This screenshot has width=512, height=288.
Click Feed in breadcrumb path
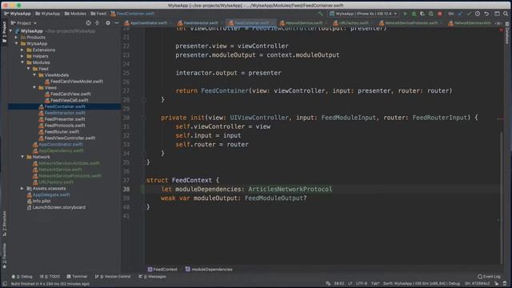[x=98, y=14]
